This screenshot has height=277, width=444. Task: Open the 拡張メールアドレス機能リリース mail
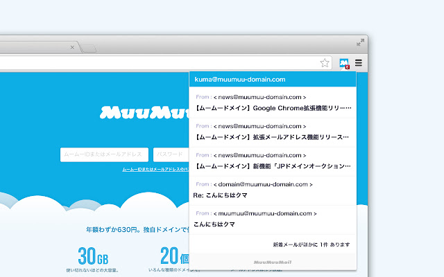pyautogui.click(x=273, y=132)
